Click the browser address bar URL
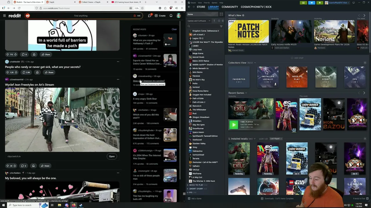The height and width of the screenshot is (208, 371). tap(57, 8)
